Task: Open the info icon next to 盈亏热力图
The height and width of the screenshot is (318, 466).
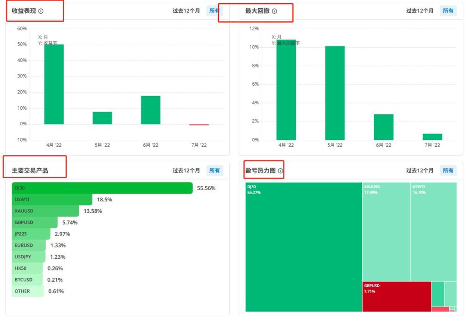Action: pyautogui.click(x=280, y=171)
